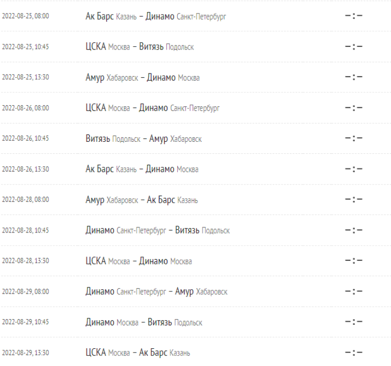Image resolution: width=391 pixels, height=366 pixels.
Task: Open the ЦСКА Москва – Витязь Подольск match
Action: point(139,47)
